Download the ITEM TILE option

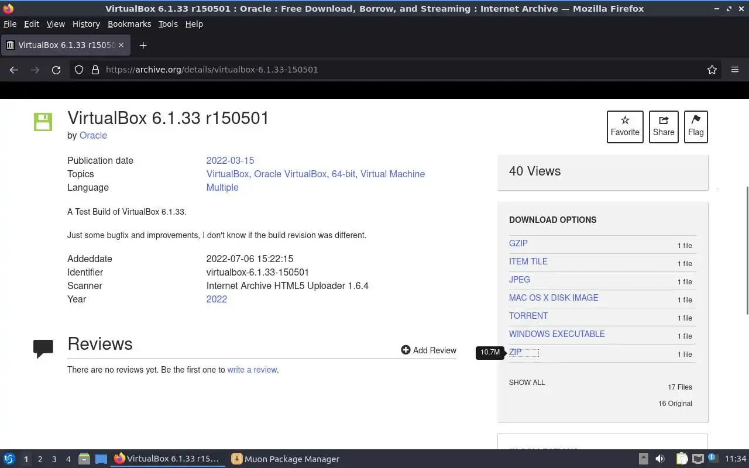[528, 261]
